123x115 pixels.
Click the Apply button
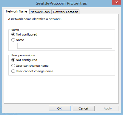point(108,108)
